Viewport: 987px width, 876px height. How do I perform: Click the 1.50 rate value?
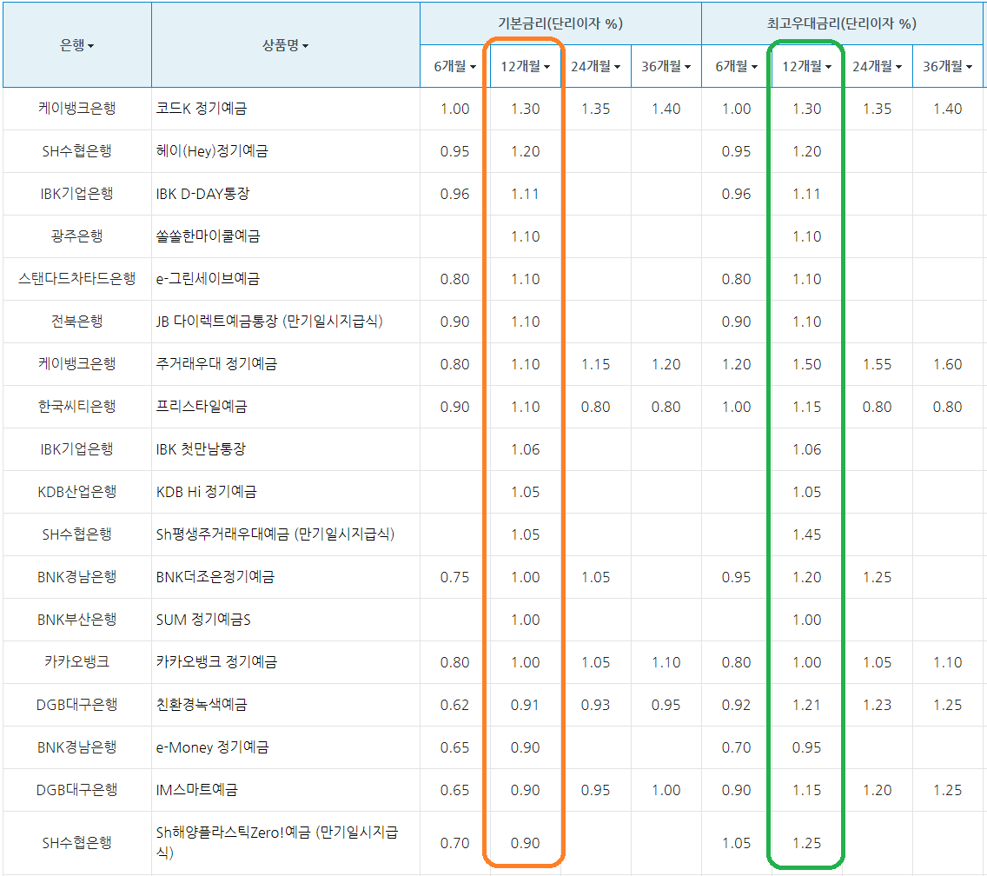(x=806, y=365)
